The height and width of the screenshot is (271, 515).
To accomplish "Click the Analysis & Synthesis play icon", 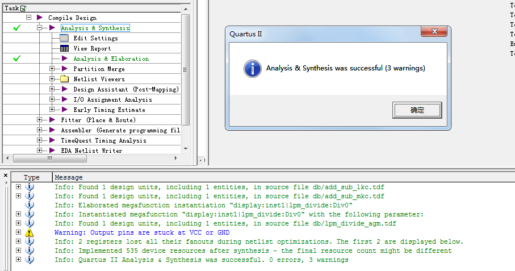I will [52, 28].
